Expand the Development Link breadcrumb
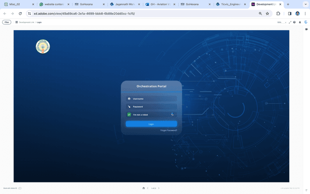Screen dimensions: 310x194 [26, 22]
